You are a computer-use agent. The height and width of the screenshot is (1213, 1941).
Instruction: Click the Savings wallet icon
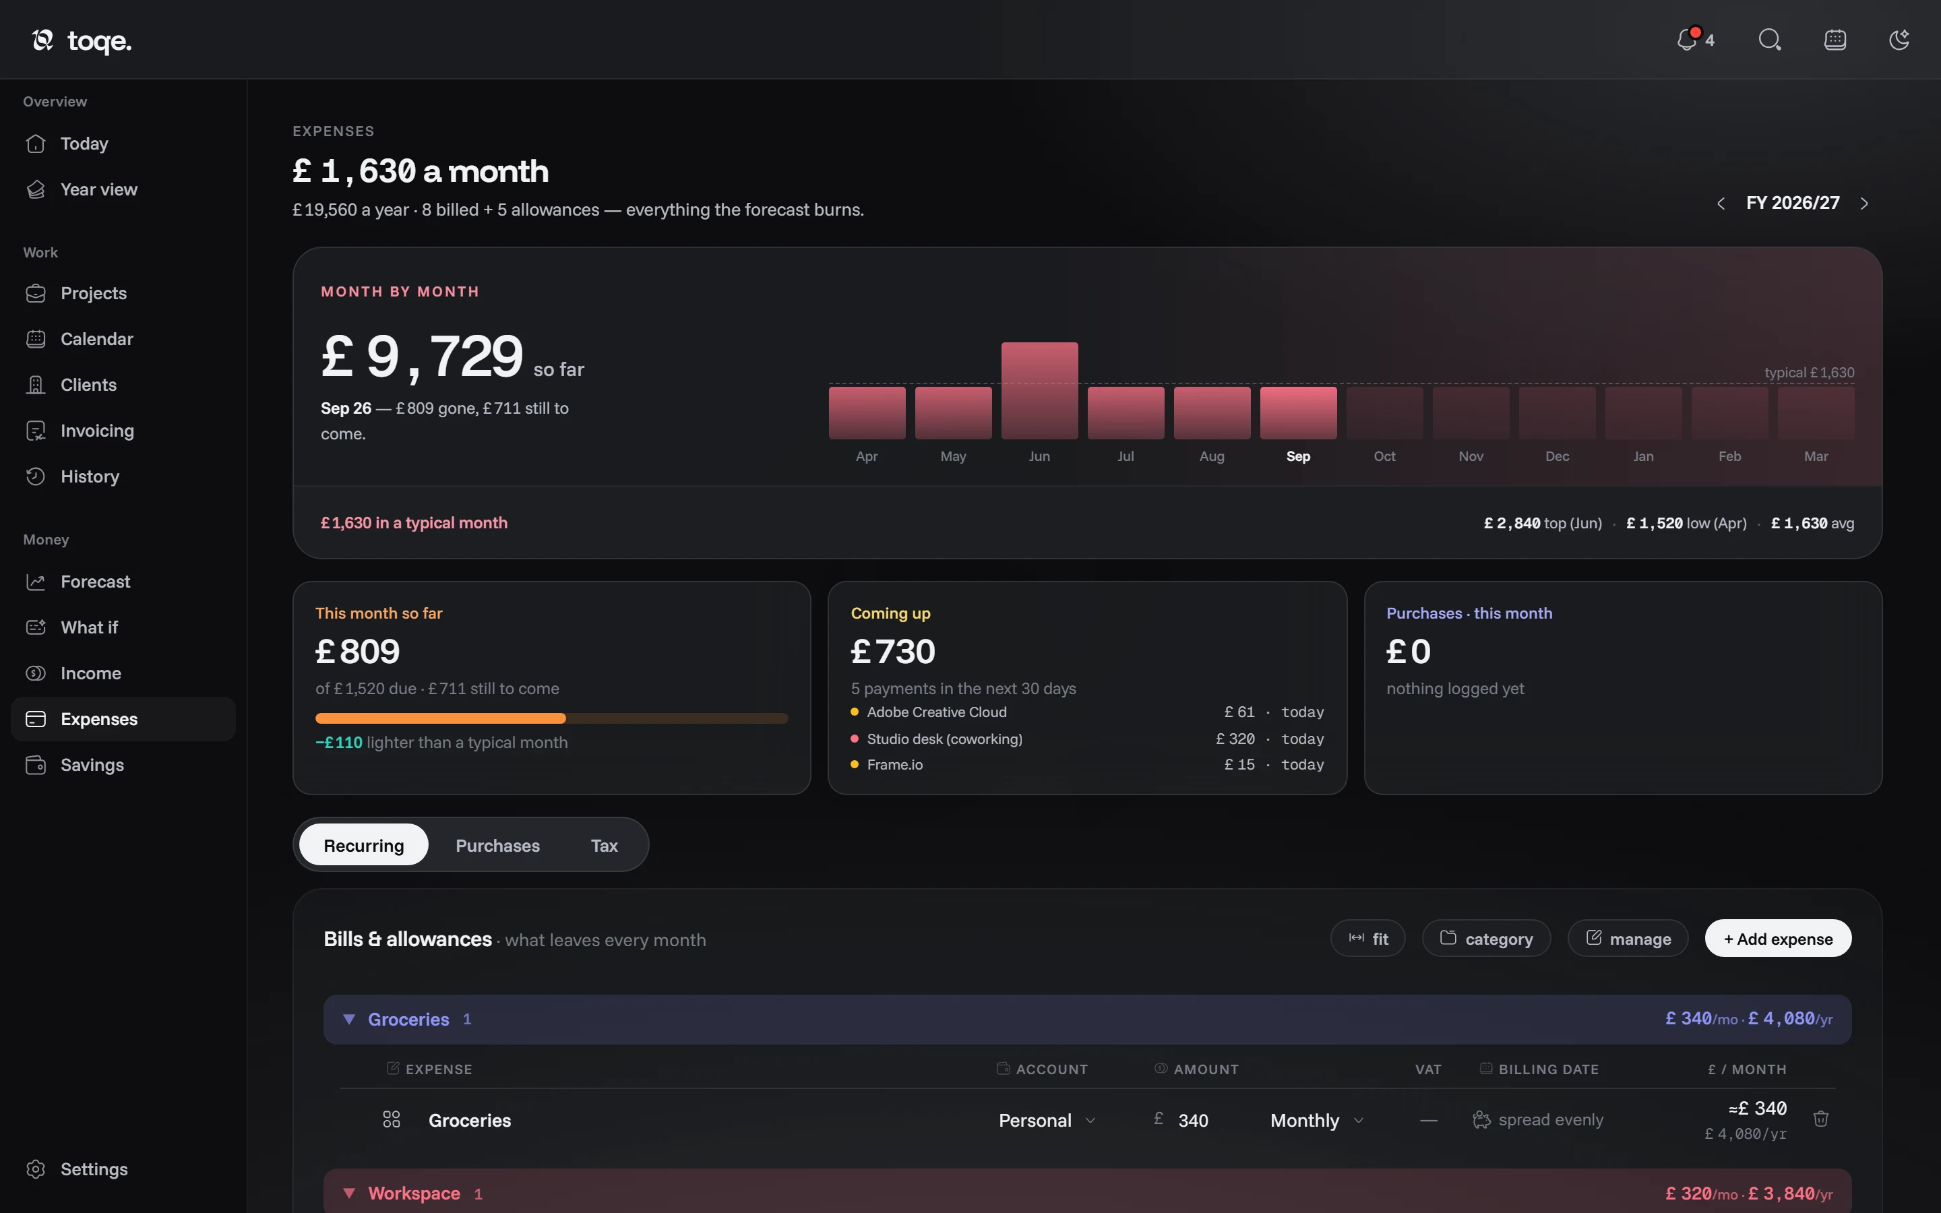tap(35, 765)
